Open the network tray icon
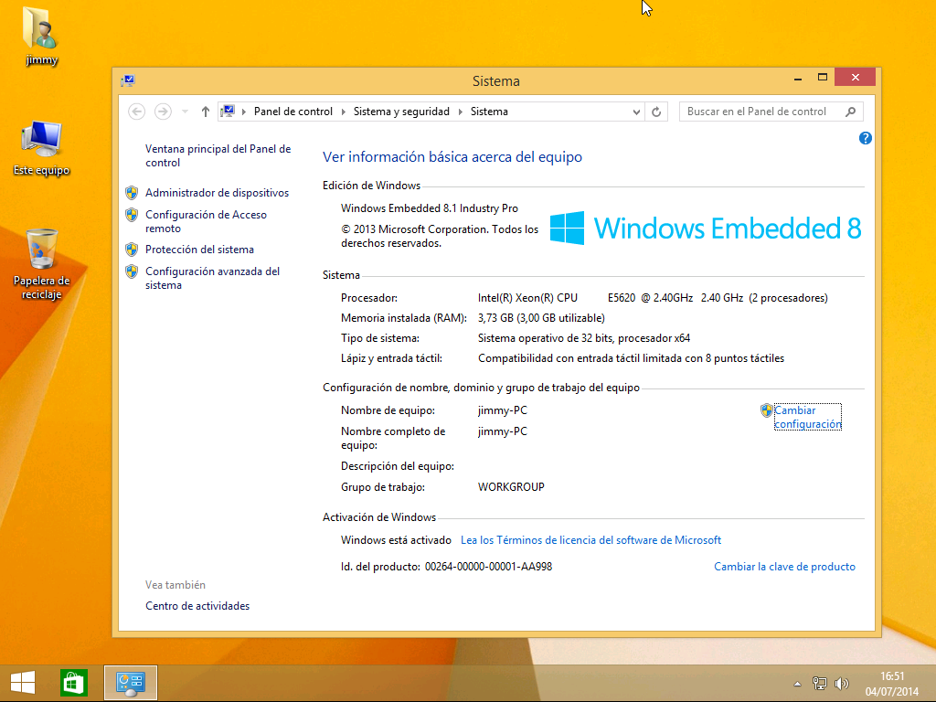Image resolution: width=936 pixels, height=702 pixels. pyautogui.click(x=820, y=684)
